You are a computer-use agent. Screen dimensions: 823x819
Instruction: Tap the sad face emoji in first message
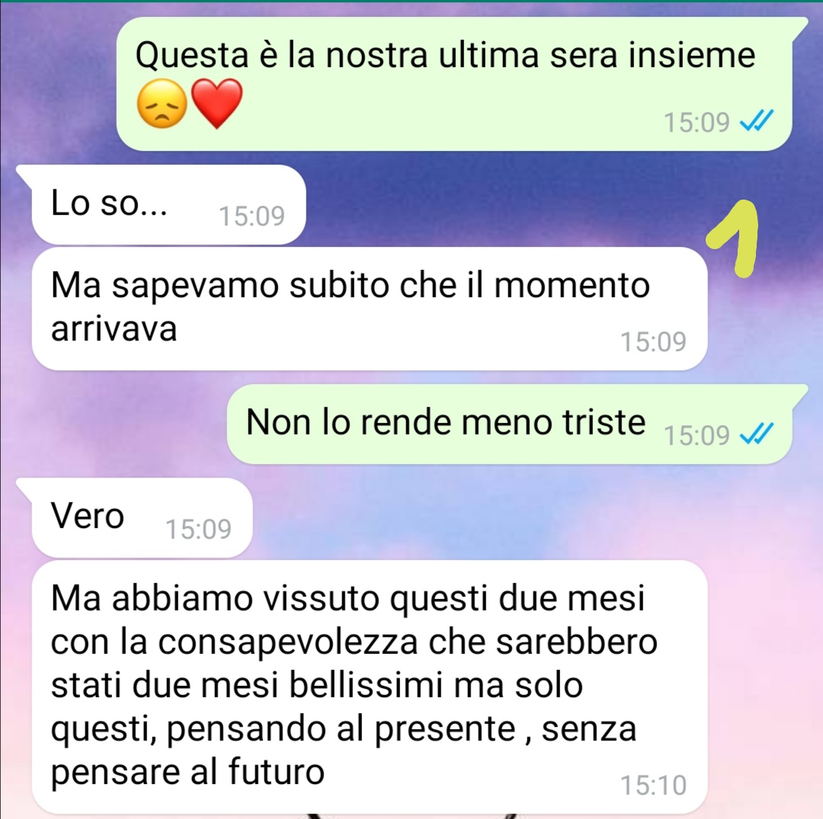coord(162,104)
